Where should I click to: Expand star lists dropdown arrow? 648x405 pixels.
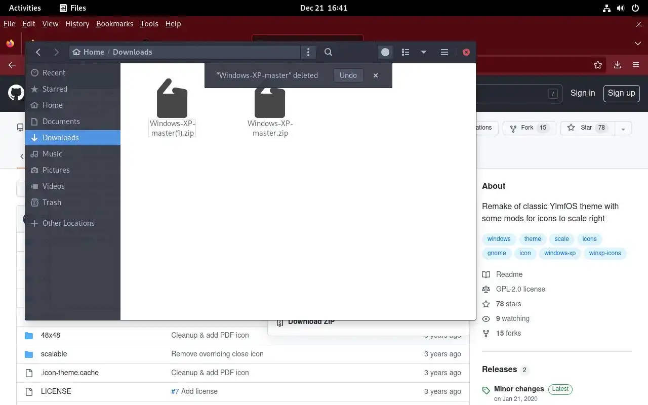point(623,128)
